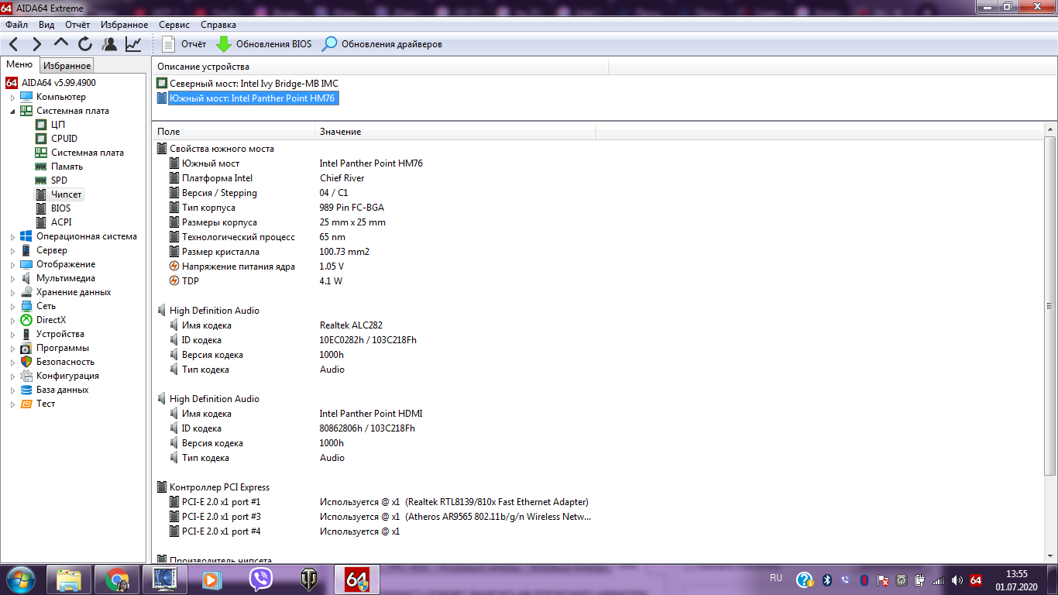
Task: Click the RU language indicator
Action: (776, 578)
